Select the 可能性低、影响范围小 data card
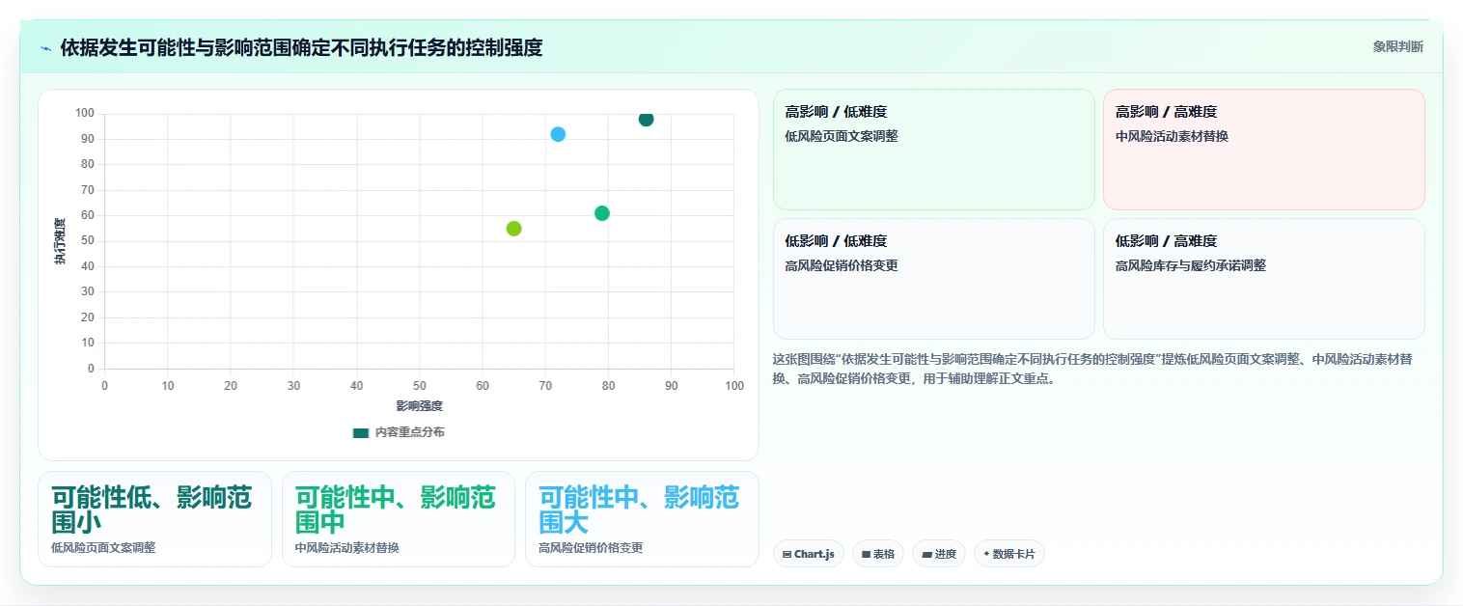 (154, 519)
